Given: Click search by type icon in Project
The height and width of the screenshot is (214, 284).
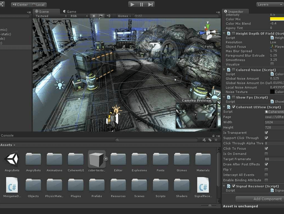Looking at the screenshot, I should click(204, 140).
